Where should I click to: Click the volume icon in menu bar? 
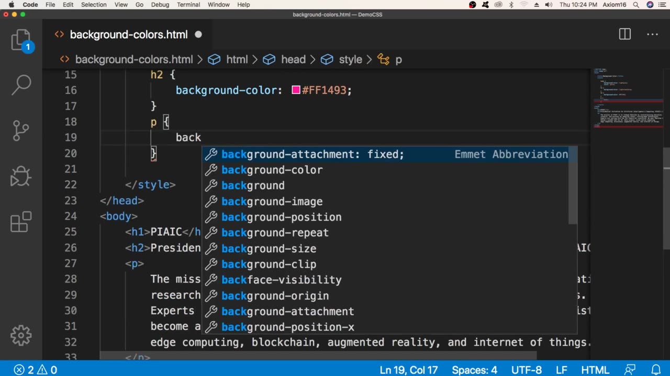(549, 5)
